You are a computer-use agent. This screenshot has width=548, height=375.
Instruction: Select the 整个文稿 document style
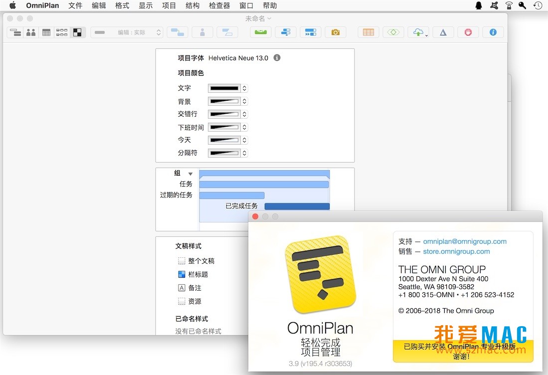(196, 261)
